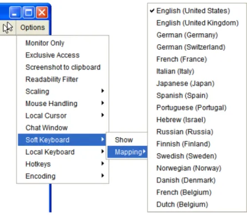
Task: Choose Russian (Russia) keyboard mapping
Action: (x=197, y=132)
